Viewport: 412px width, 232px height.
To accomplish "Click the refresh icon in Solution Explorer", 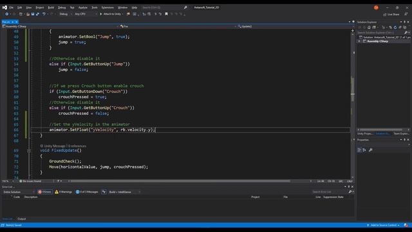I will pyautogui.click(x=395, y=27).
